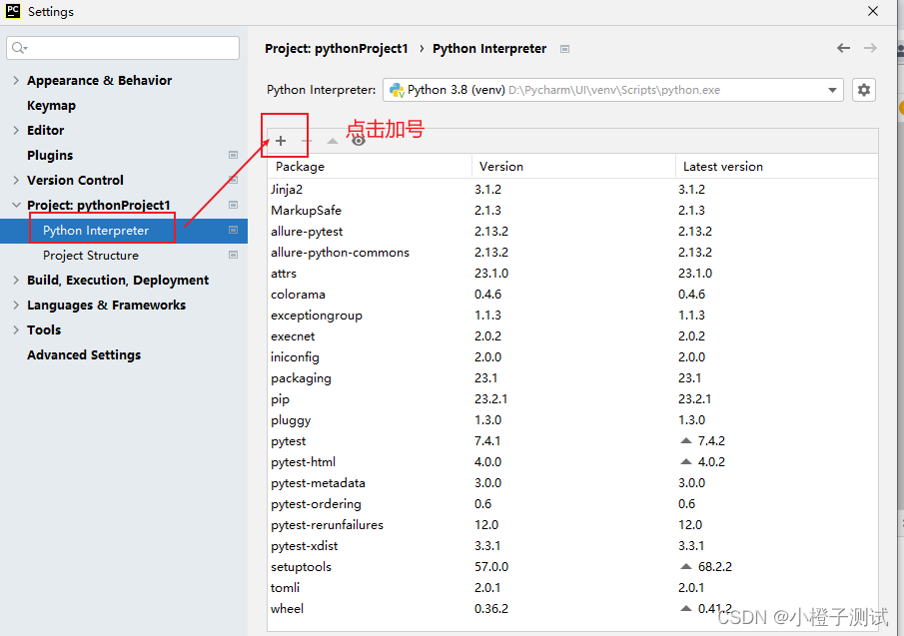The width and height of the screenshot is (904, 636).
Task: Click the search magnifier icon
Action: [19, 48]
